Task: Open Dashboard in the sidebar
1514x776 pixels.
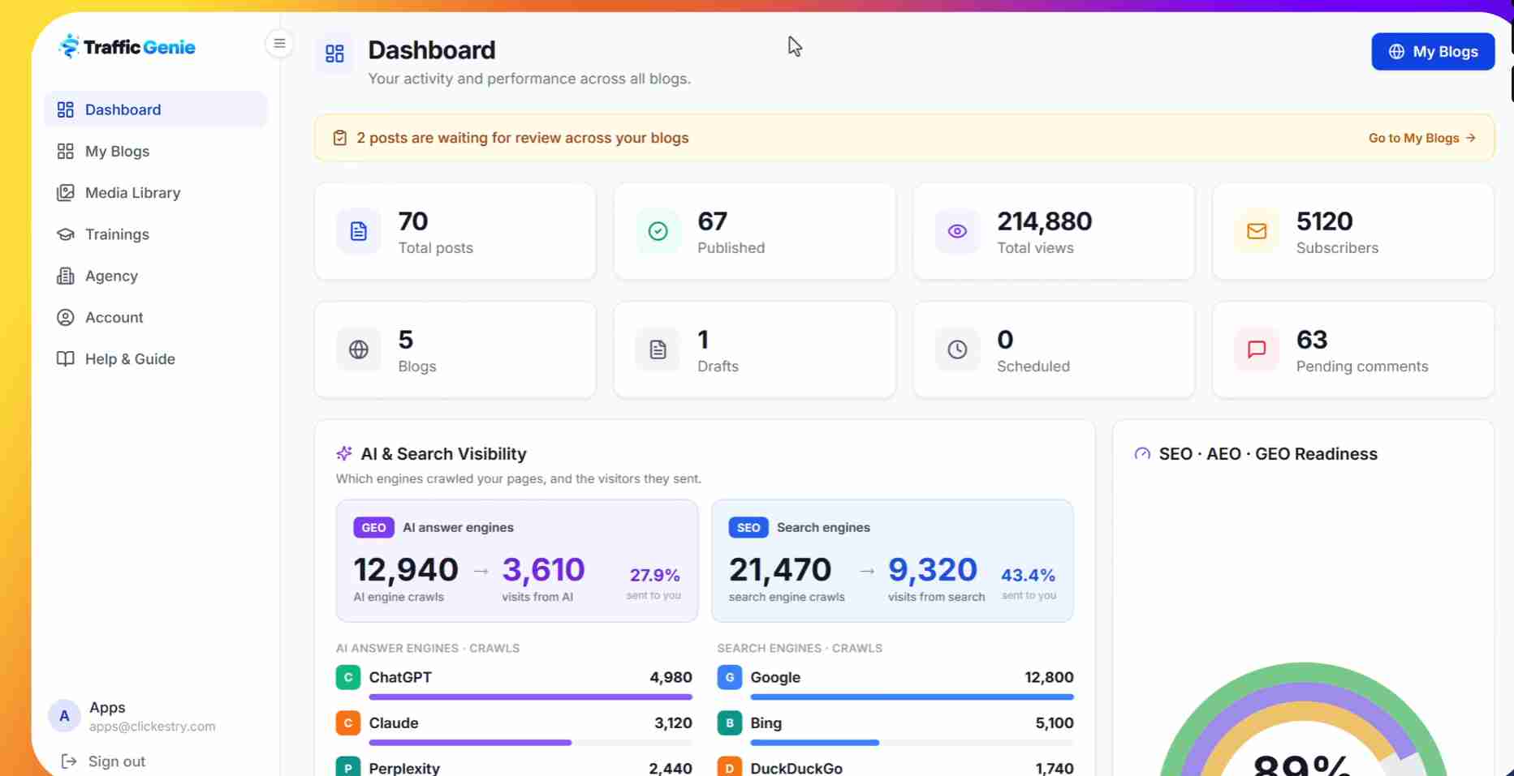Action: click(x=156, y=109)
